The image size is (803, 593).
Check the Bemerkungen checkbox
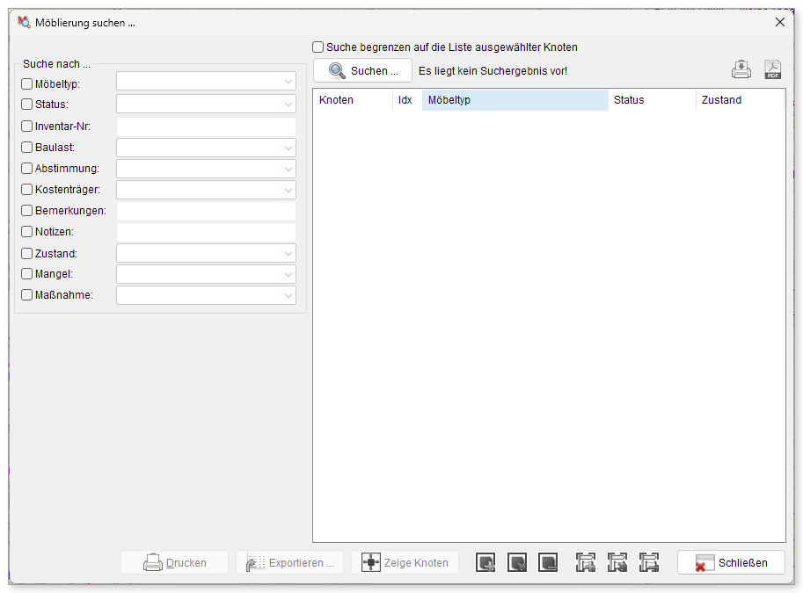coord(26,210)
